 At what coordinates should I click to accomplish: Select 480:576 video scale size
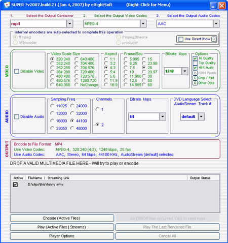(52, 80)
